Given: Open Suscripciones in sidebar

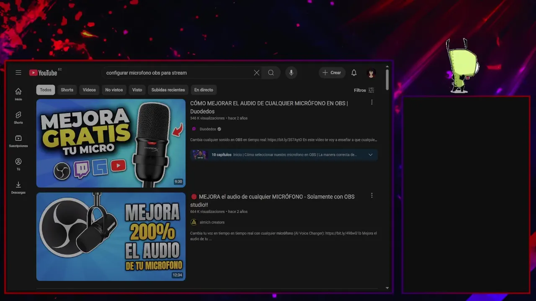Looking at the screenshot, I should click(x=18, y=141).
